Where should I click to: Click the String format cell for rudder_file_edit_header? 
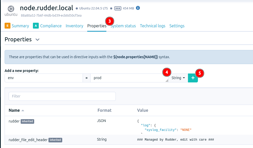pyautogui.click(x=102, y=139)
